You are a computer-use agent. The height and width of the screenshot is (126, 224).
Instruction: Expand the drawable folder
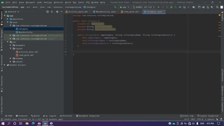tap(10, 45)
